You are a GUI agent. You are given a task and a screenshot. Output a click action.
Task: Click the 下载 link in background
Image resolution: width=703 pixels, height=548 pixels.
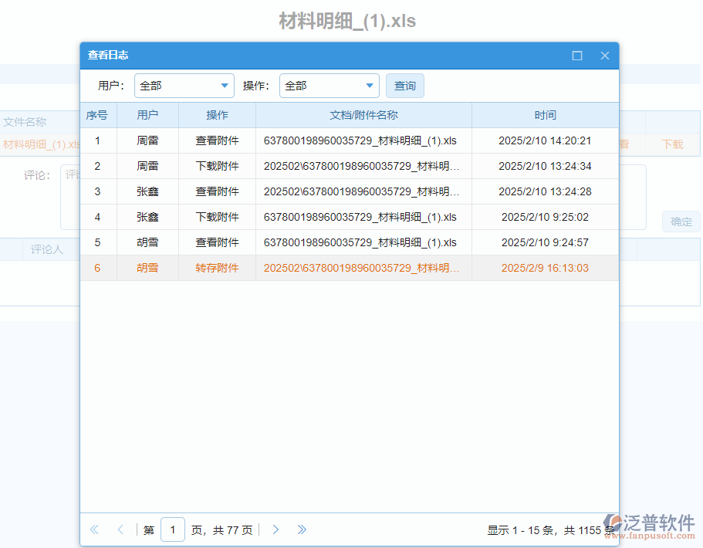(672, 144)
